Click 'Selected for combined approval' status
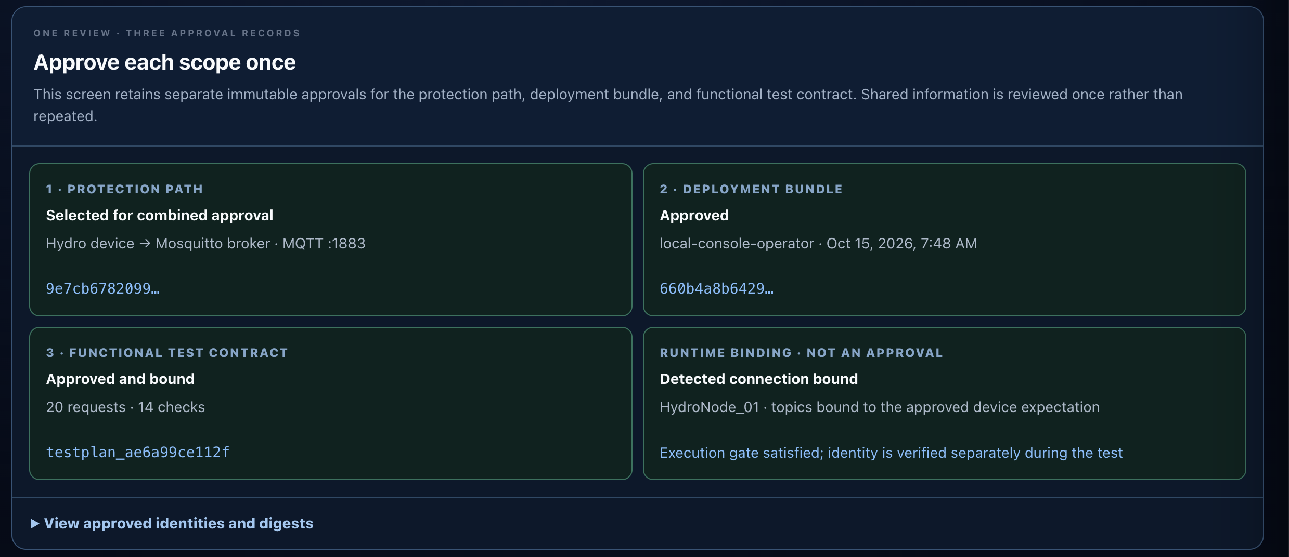 160,215
